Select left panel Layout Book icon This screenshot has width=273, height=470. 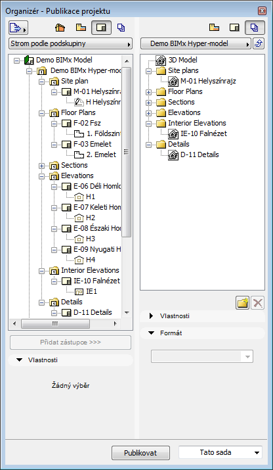click(x=102, y=28)
